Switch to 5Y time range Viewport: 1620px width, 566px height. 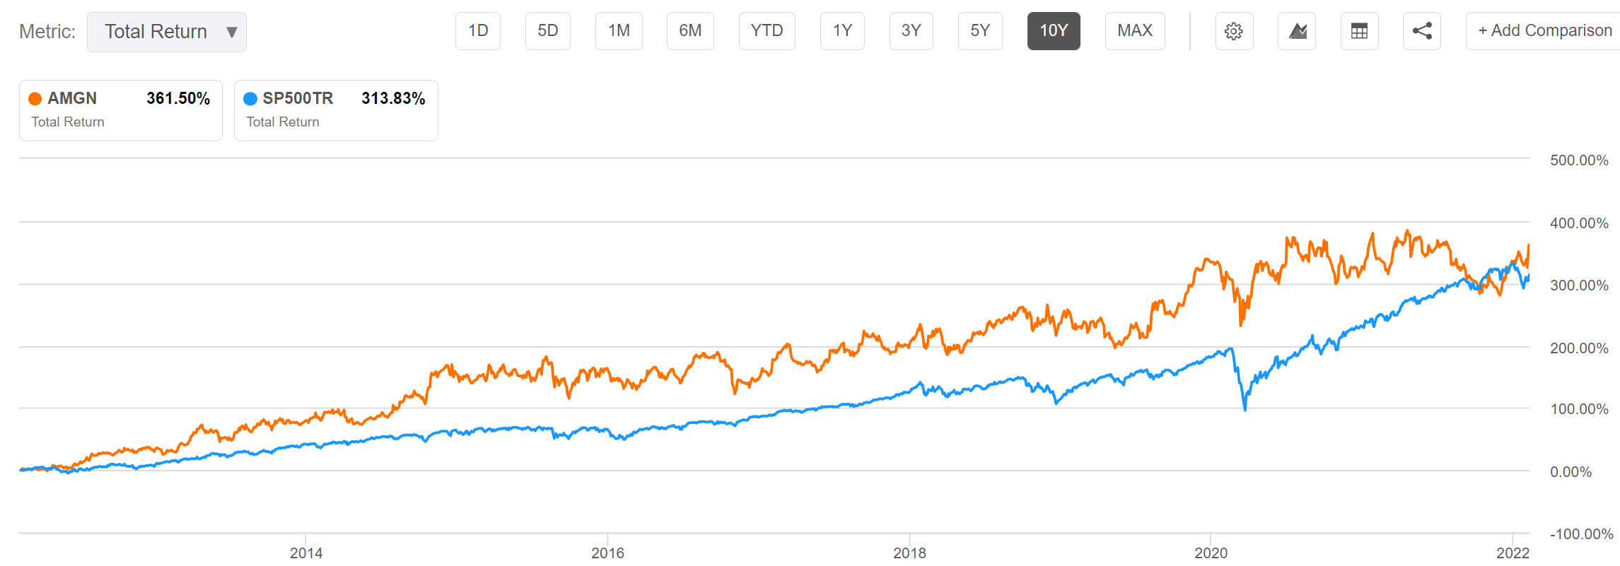tap(980, 30)
